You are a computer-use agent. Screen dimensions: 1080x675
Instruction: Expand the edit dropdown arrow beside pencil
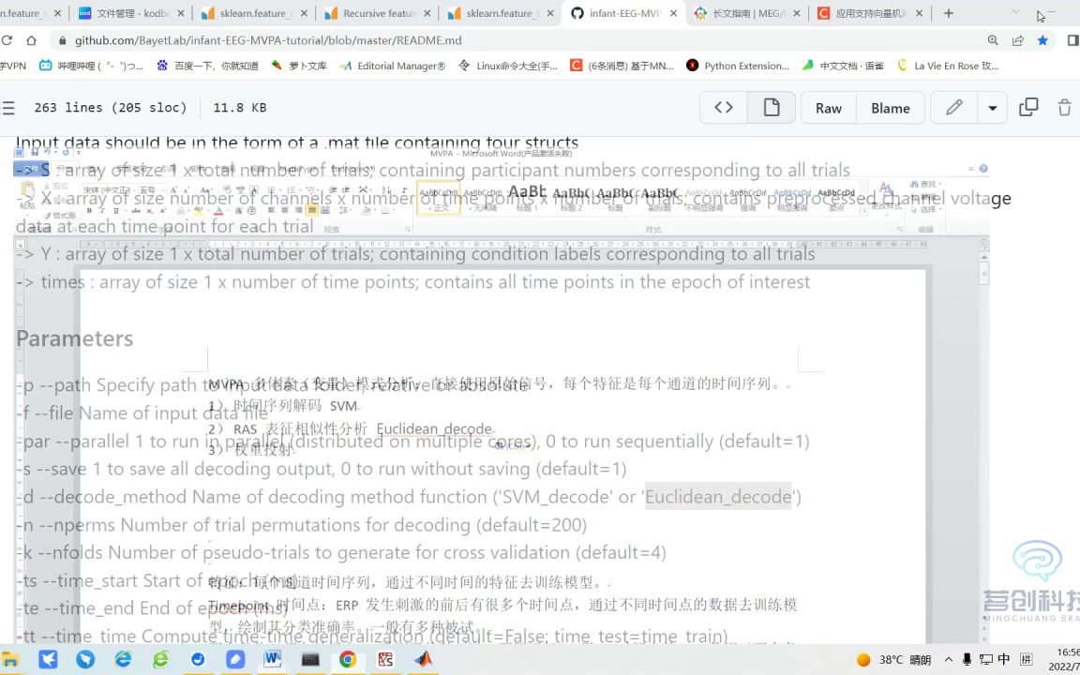[992, 108]
